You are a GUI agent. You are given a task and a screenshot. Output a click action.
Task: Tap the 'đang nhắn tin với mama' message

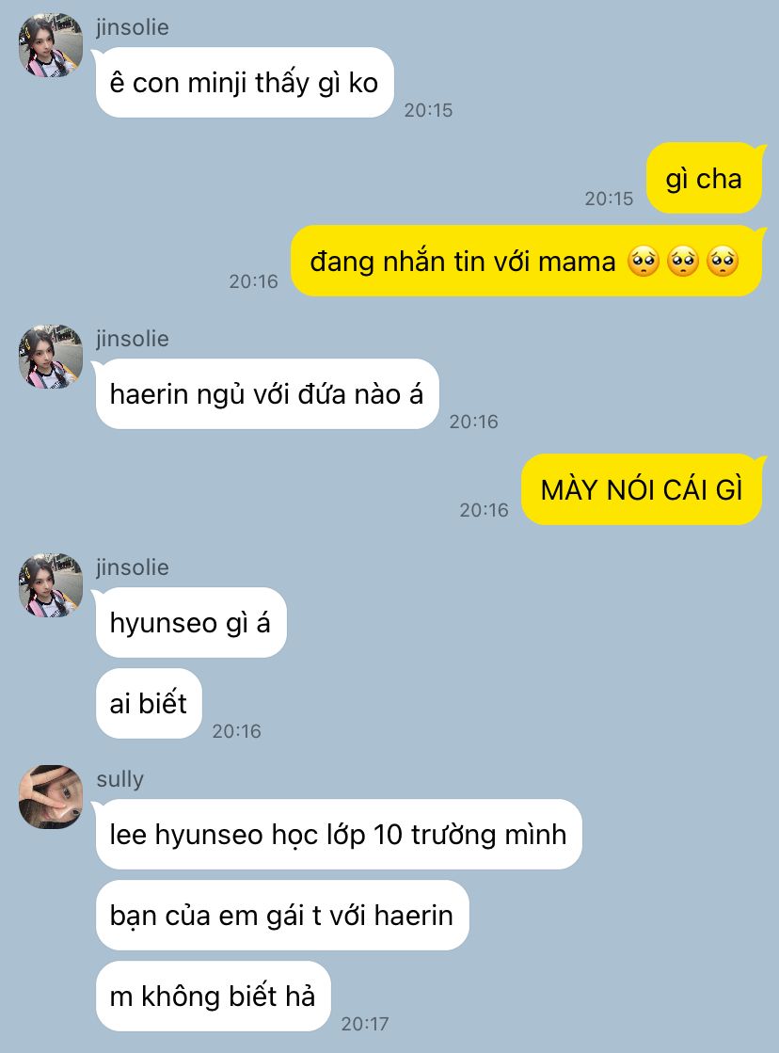point(527,261)
